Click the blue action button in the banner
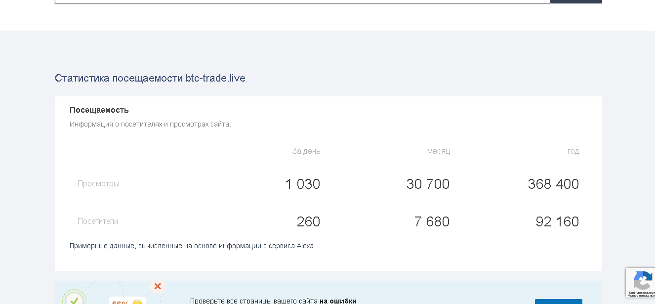 point(558,302)
